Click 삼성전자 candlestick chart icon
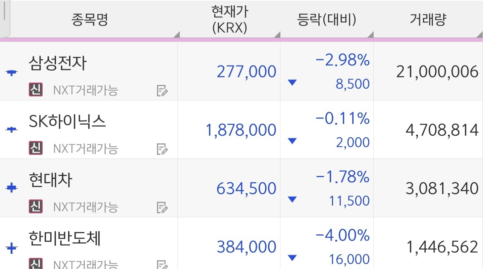Image resolution: width=483 pixels, height=269 pixels. click(x=12, y=72)
